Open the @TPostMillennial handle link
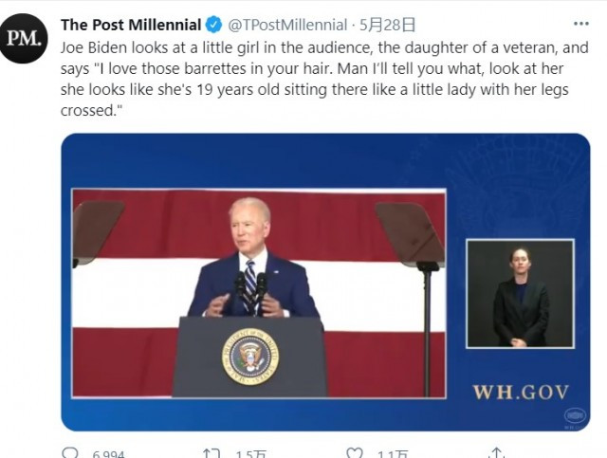Image resolution: width=607 pixels, height=458 pixels. 287,26
